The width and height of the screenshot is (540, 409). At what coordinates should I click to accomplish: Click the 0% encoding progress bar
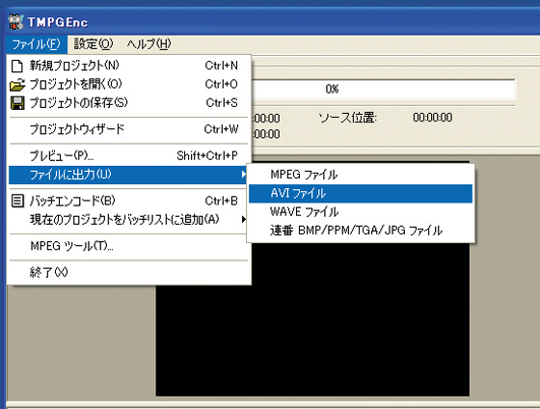point(384,90)
